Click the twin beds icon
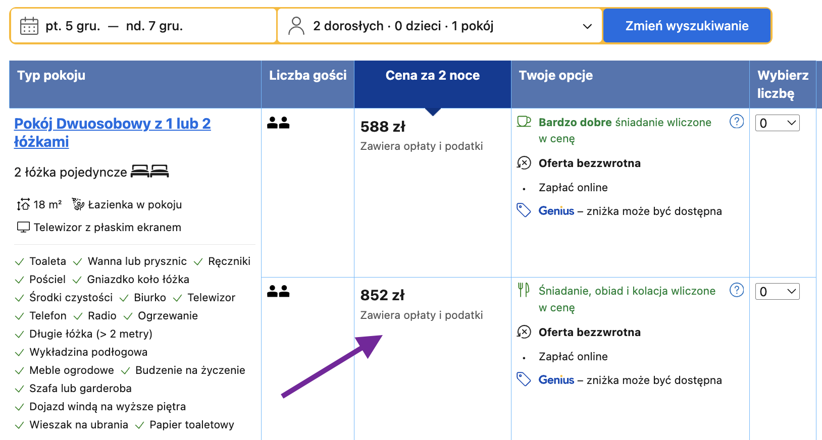The height and width of the screenshot is (440, 822). [x=150, y=172]
